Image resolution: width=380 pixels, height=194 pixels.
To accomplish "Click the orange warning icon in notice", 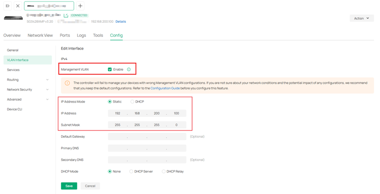I will [67, 83].
